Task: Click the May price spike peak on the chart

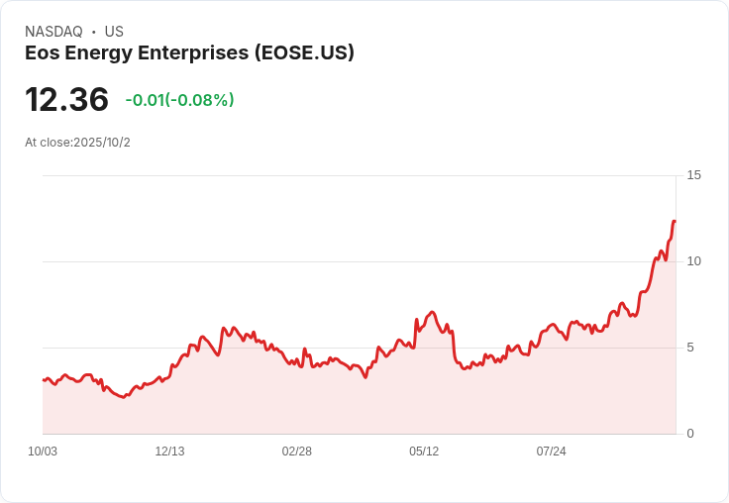Action: click(x=432, y=312)
